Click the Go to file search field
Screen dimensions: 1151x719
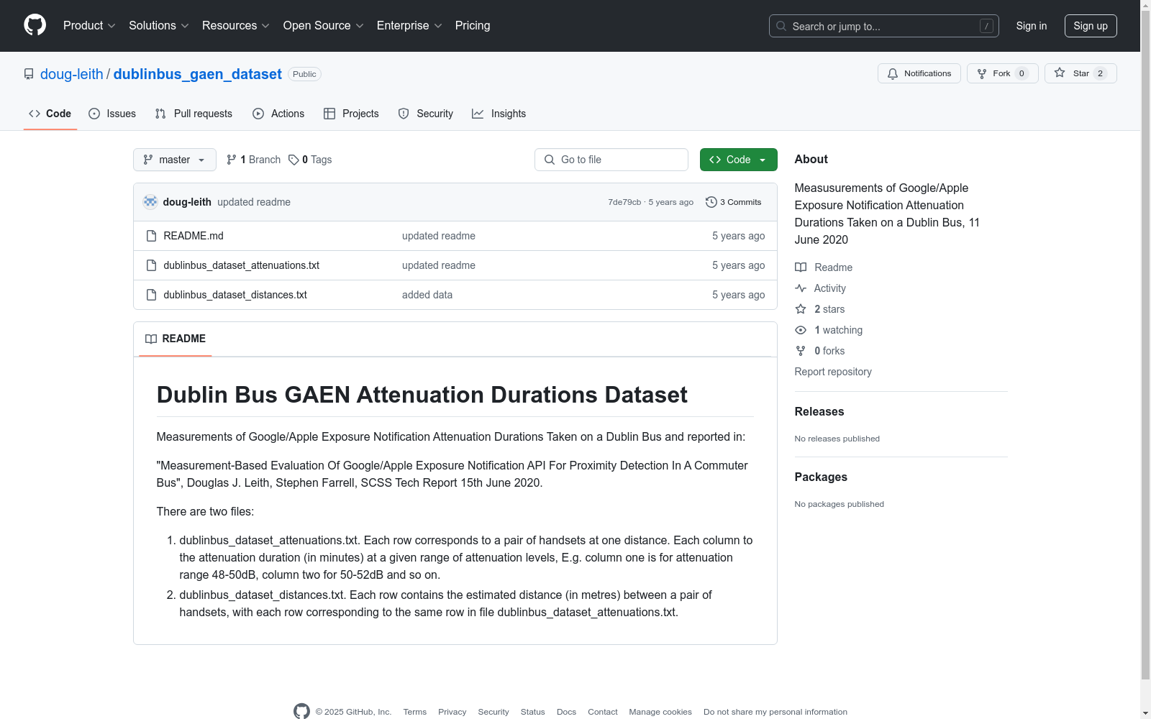(611, 160)
